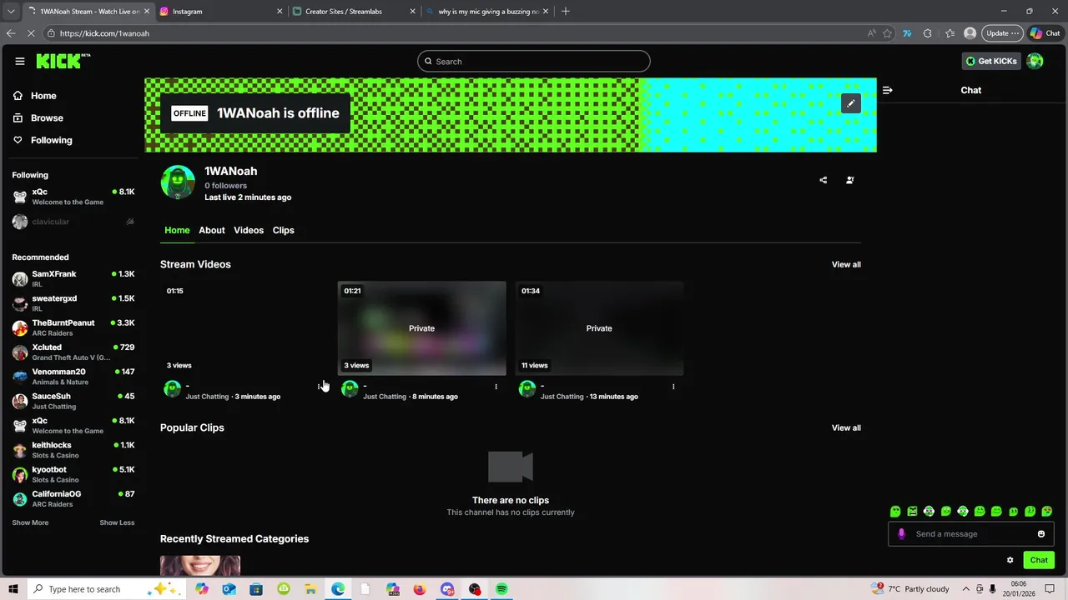Add page to favorites star icon
The height and width of the screenshot is (600, 1068).
887,33
